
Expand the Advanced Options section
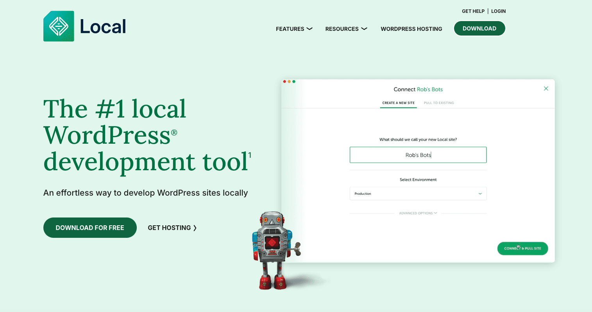point(418,213)
